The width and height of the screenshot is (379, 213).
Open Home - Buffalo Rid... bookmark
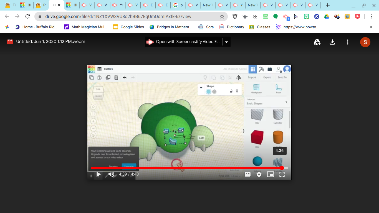[x=36, y=27]
